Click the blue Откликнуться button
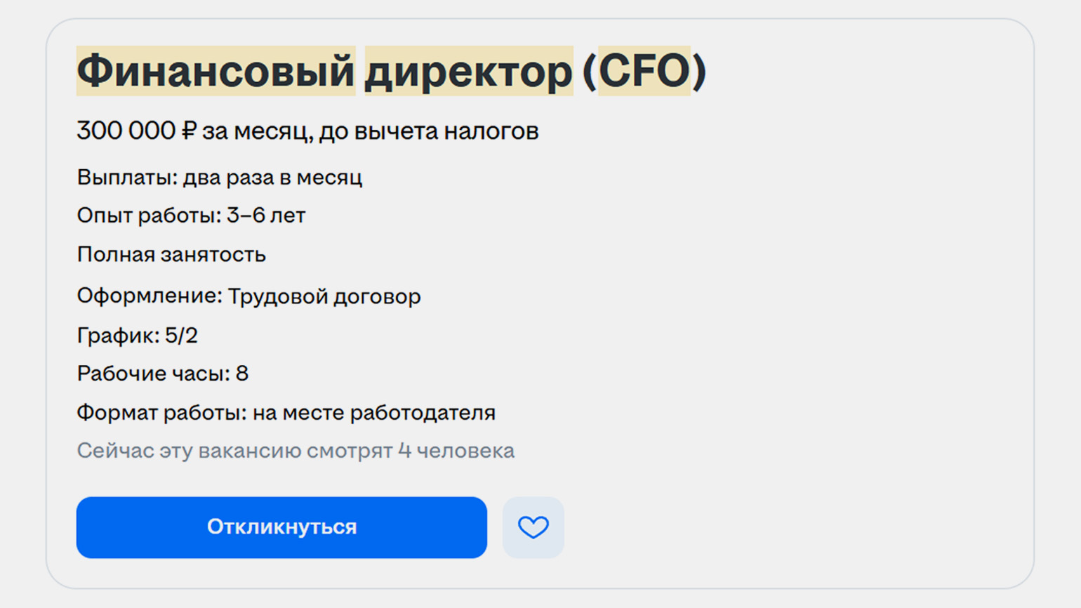1081x608 pixels. [281, 527]
